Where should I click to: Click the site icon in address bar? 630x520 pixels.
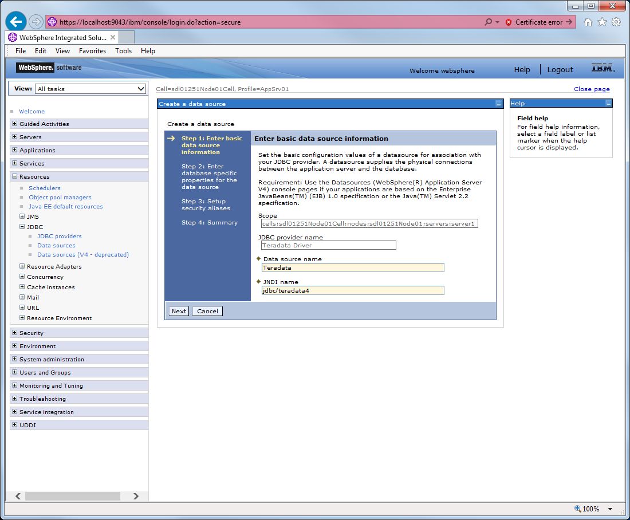point(52,22)
